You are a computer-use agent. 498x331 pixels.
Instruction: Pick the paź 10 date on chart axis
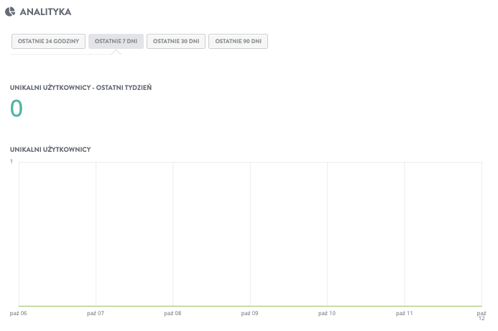[327, 313]
